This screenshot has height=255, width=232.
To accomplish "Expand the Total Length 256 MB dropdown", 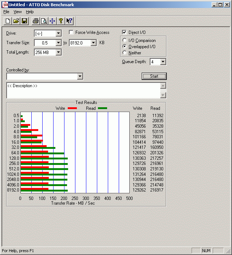I will click(58, 53).
